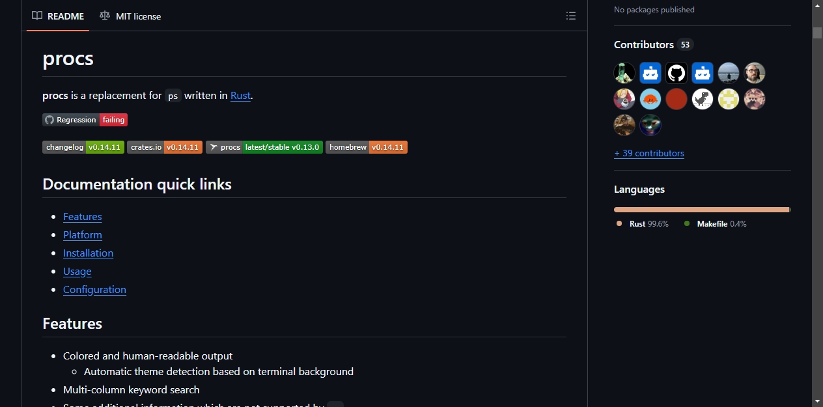
Task: Jump to the Features quick link
Action: click(x=83, y=216)
